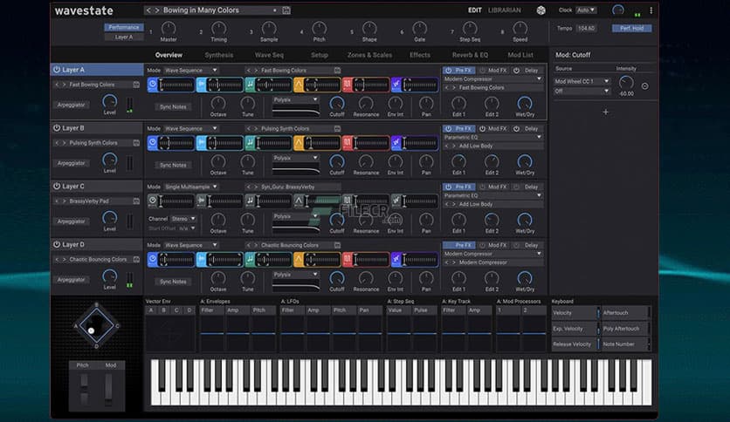Select Layer A green Pitch lane icon

click(250, 85)
